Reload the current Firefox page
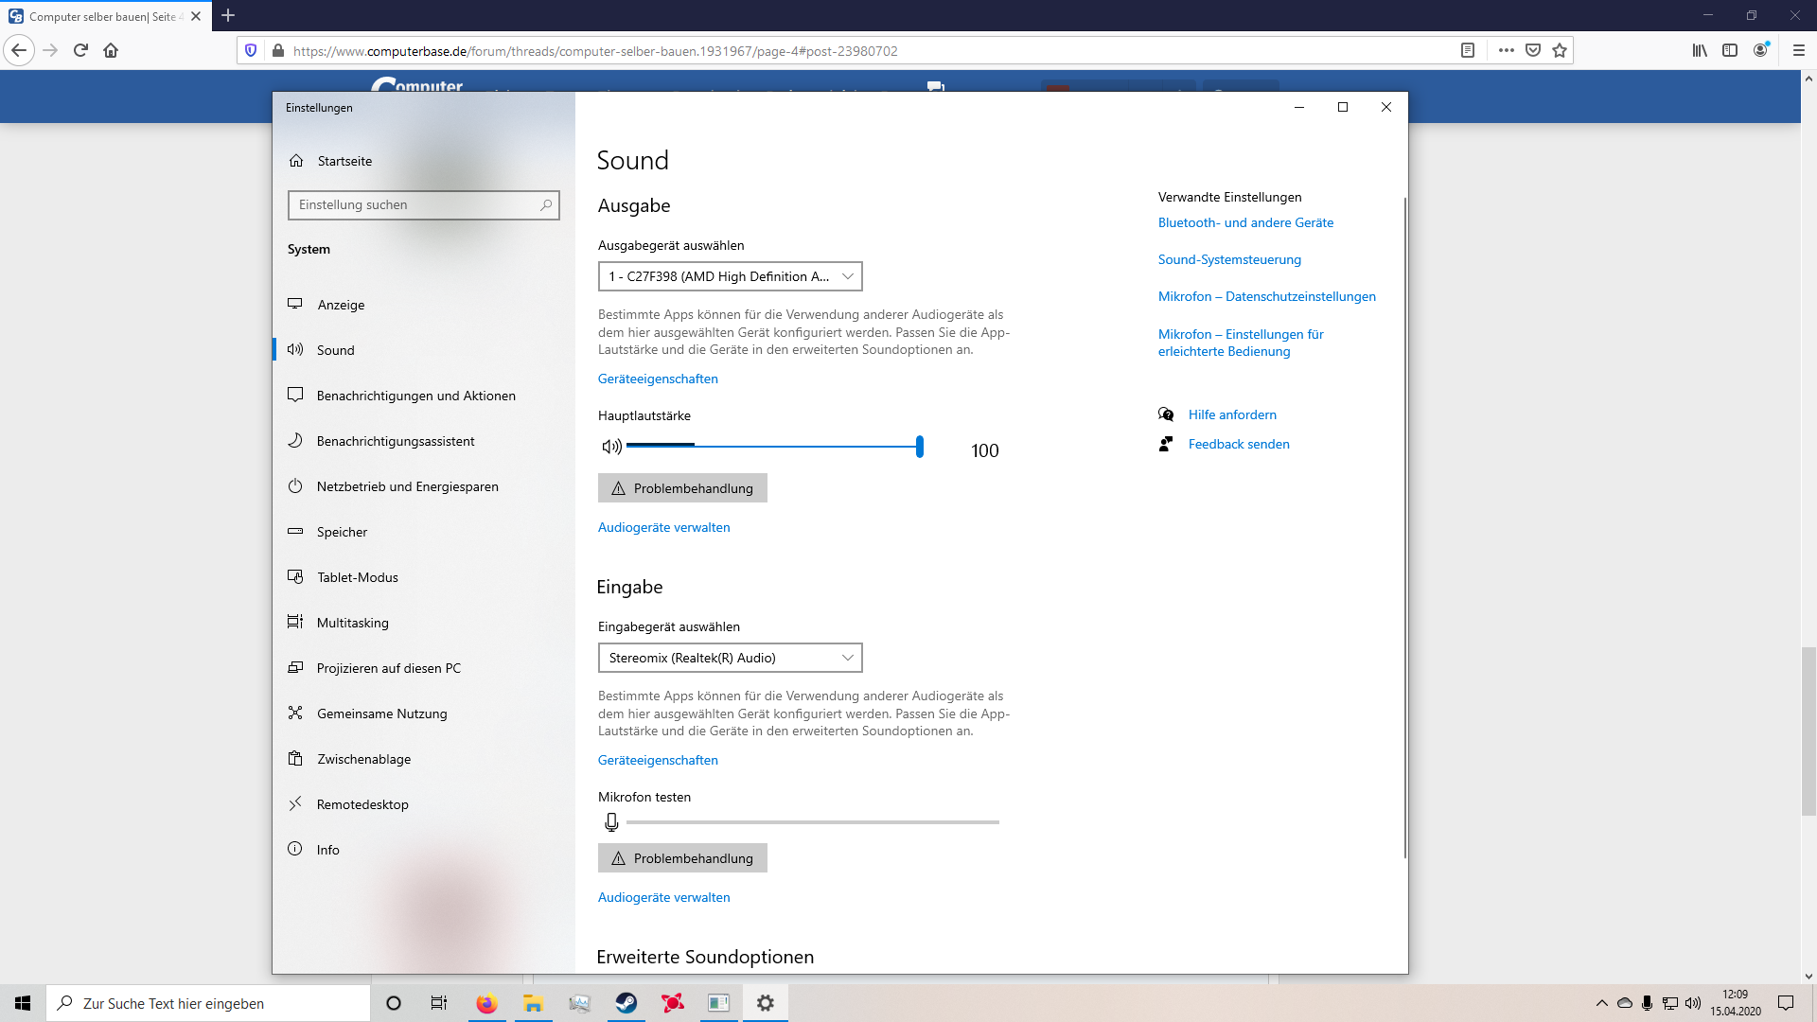This screenshot has height=1022, width=1817. [x=80, y=50]
